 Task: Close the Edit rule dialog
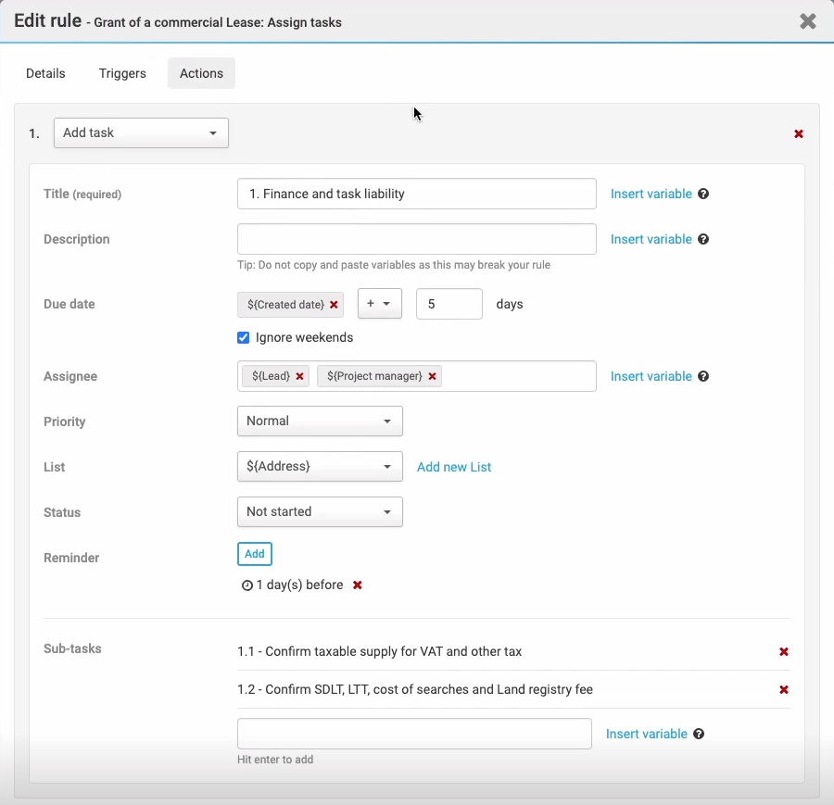pos(808,21)
